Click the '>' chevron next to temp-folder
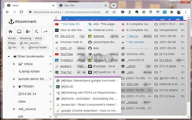This screenshot has width=192, height=120. (x=50, y=71)
